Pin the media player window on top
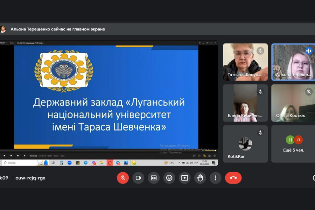This screenshot has height=210, width=315. [x=199, y=43]
